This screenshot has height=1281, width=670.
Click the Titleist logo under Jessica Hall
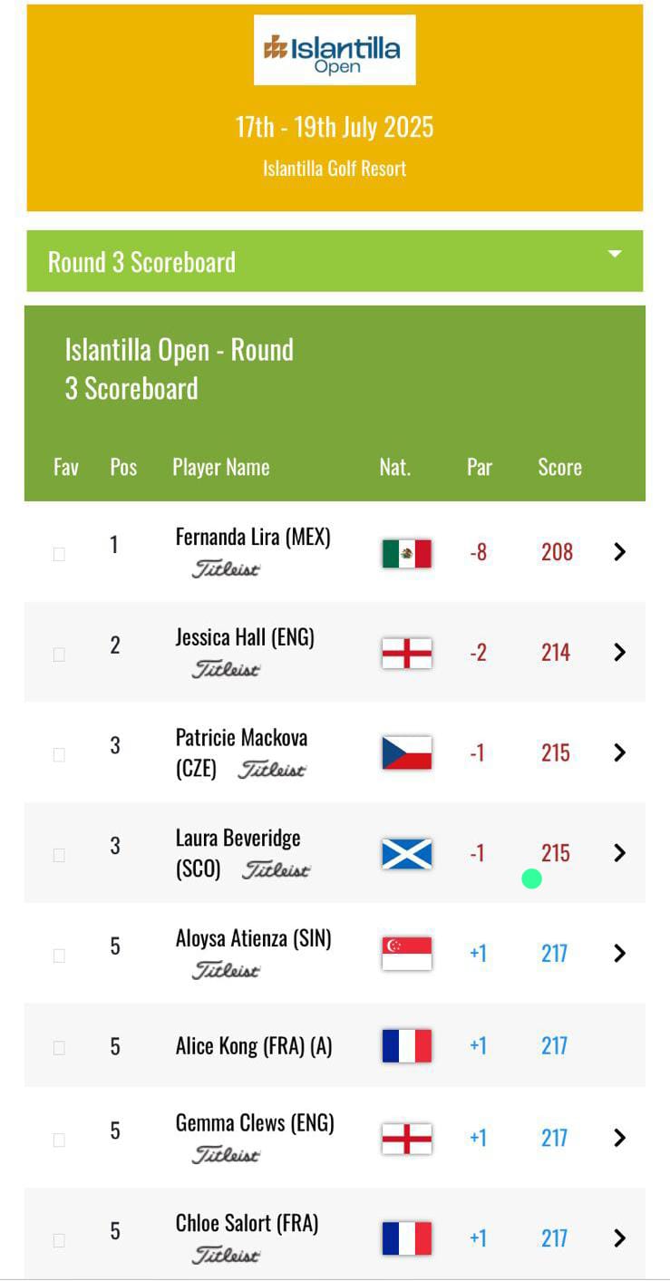[226, 669]
